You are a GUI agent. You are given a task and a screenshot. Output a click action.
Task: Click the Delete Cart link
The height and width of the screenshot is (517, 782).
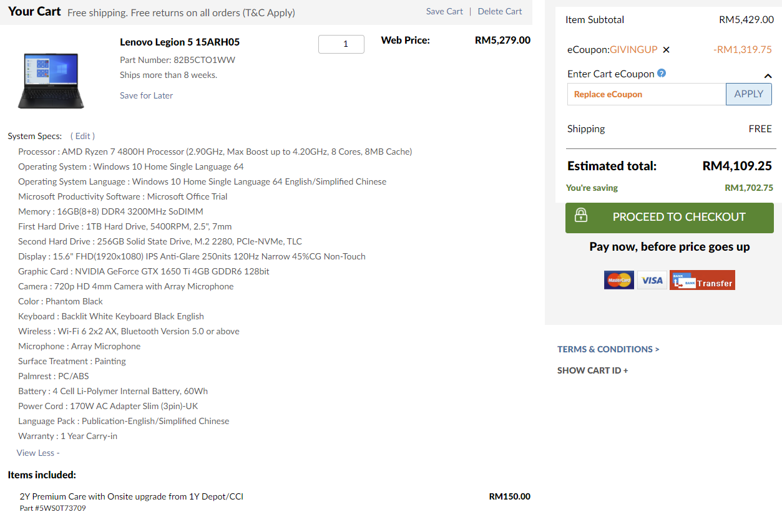[x=499, y=11]
